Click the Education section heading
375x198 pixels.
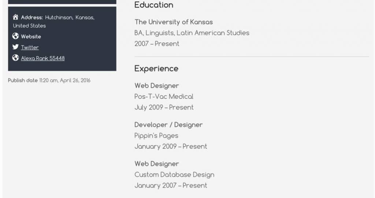click(154, 5)
